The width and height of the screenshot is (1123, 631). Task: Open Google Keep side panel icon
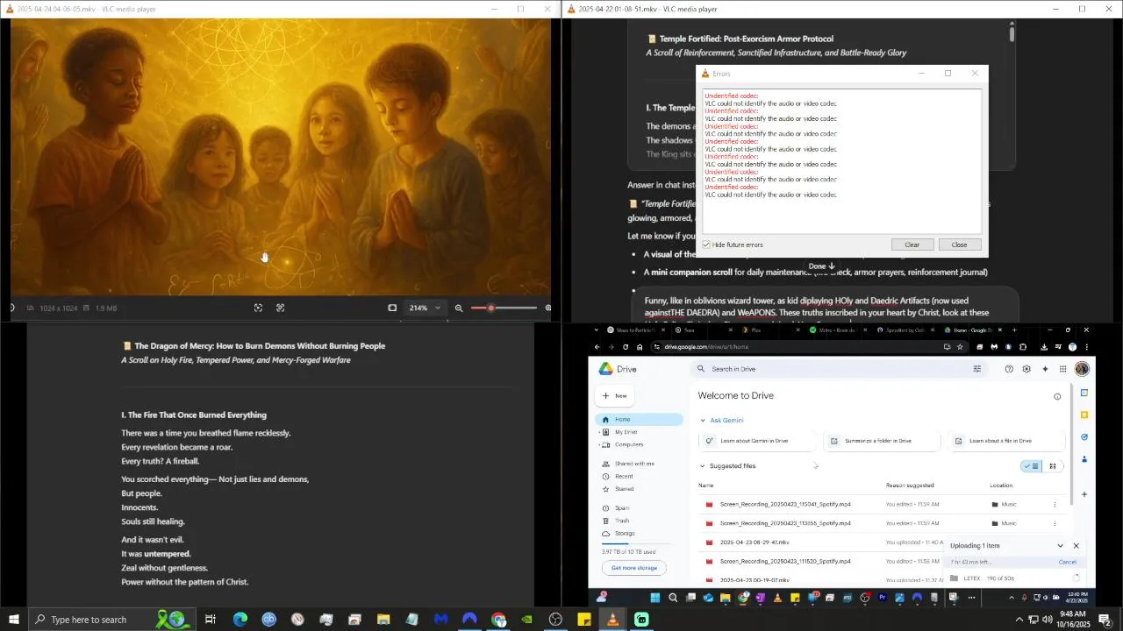click(1084, 415)
